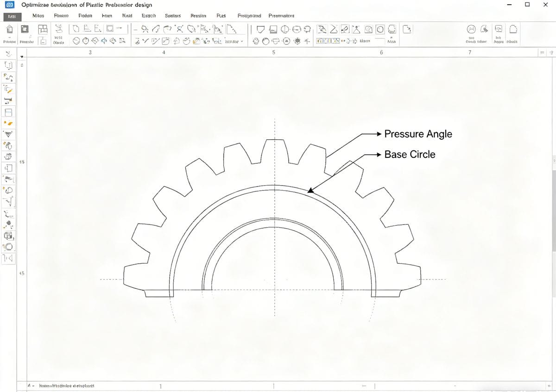Open the Sketch menu
Viewport: 556px width, 392px height.
(149, 15)
